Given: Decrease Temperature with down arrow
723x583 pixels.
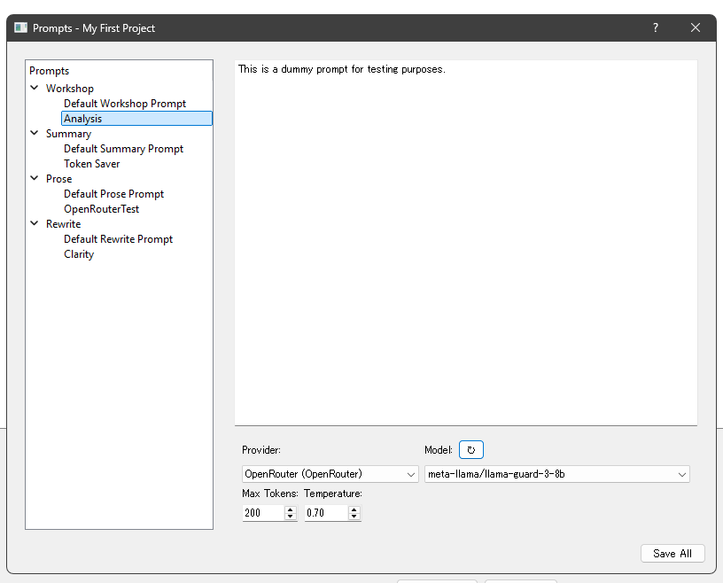Looking at the screenshot, I should pos(354,517).
